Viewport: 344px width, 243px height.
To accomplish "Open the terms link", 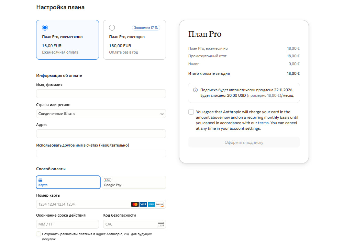I will pos(263,123).
